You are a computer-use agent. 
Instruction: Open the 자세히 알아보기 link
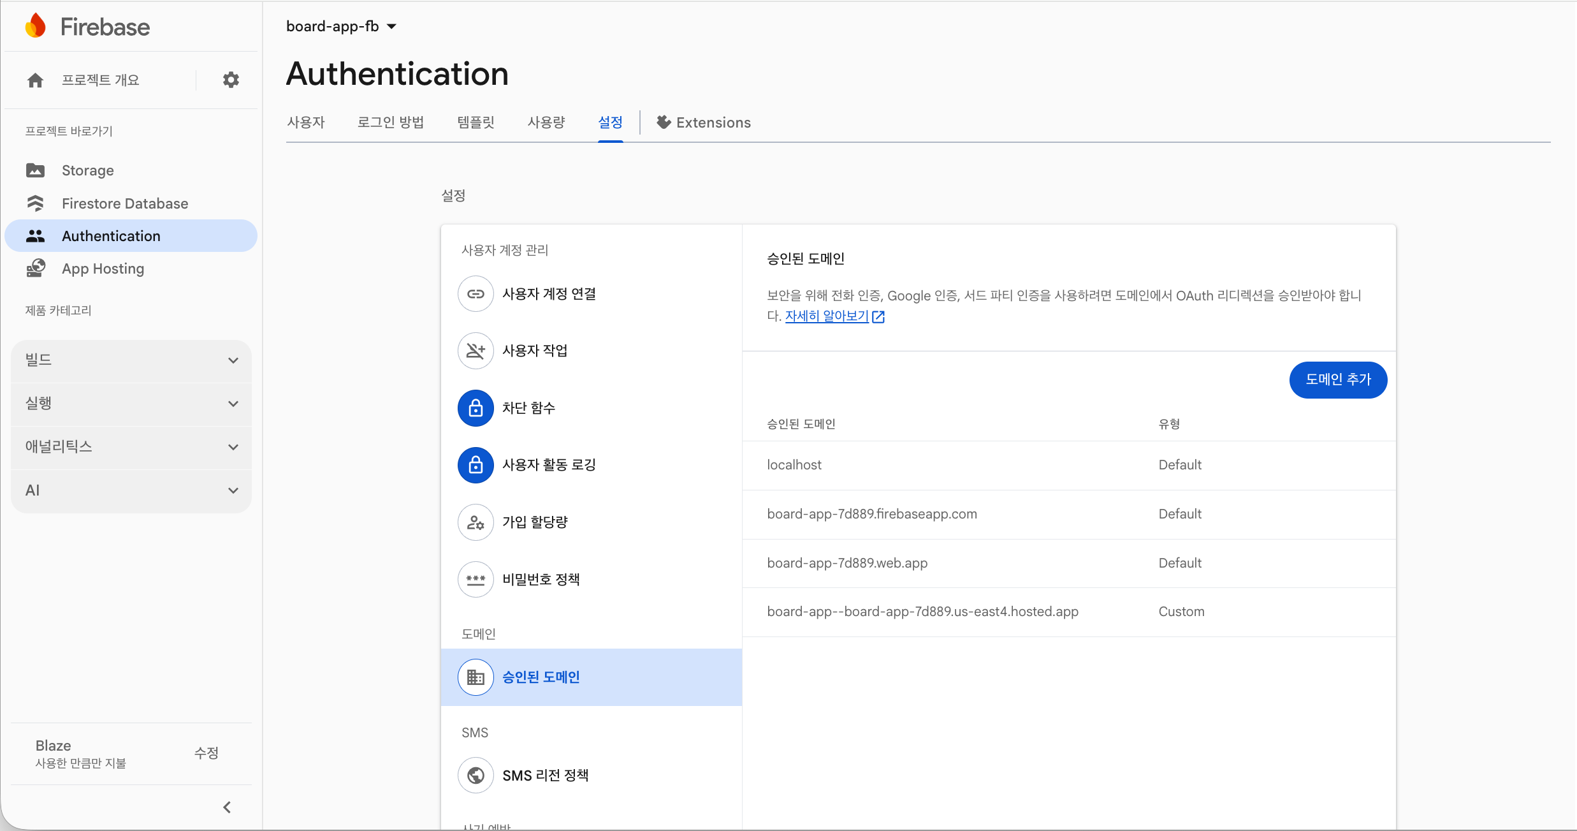coord(827,316)
